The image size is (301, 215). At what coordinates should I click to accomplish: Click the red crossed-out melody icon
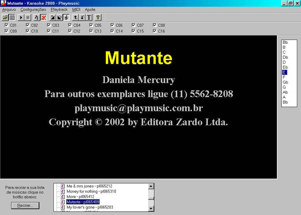(x=44, y=18)
